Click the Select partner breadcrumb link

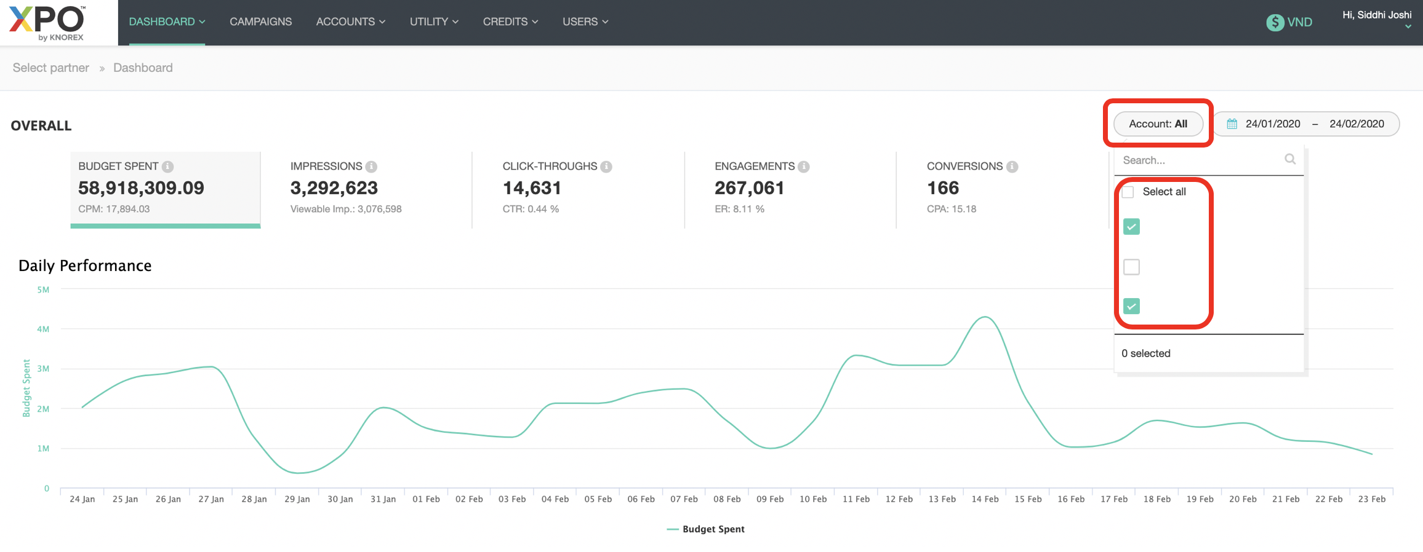[x=51, y=68]
